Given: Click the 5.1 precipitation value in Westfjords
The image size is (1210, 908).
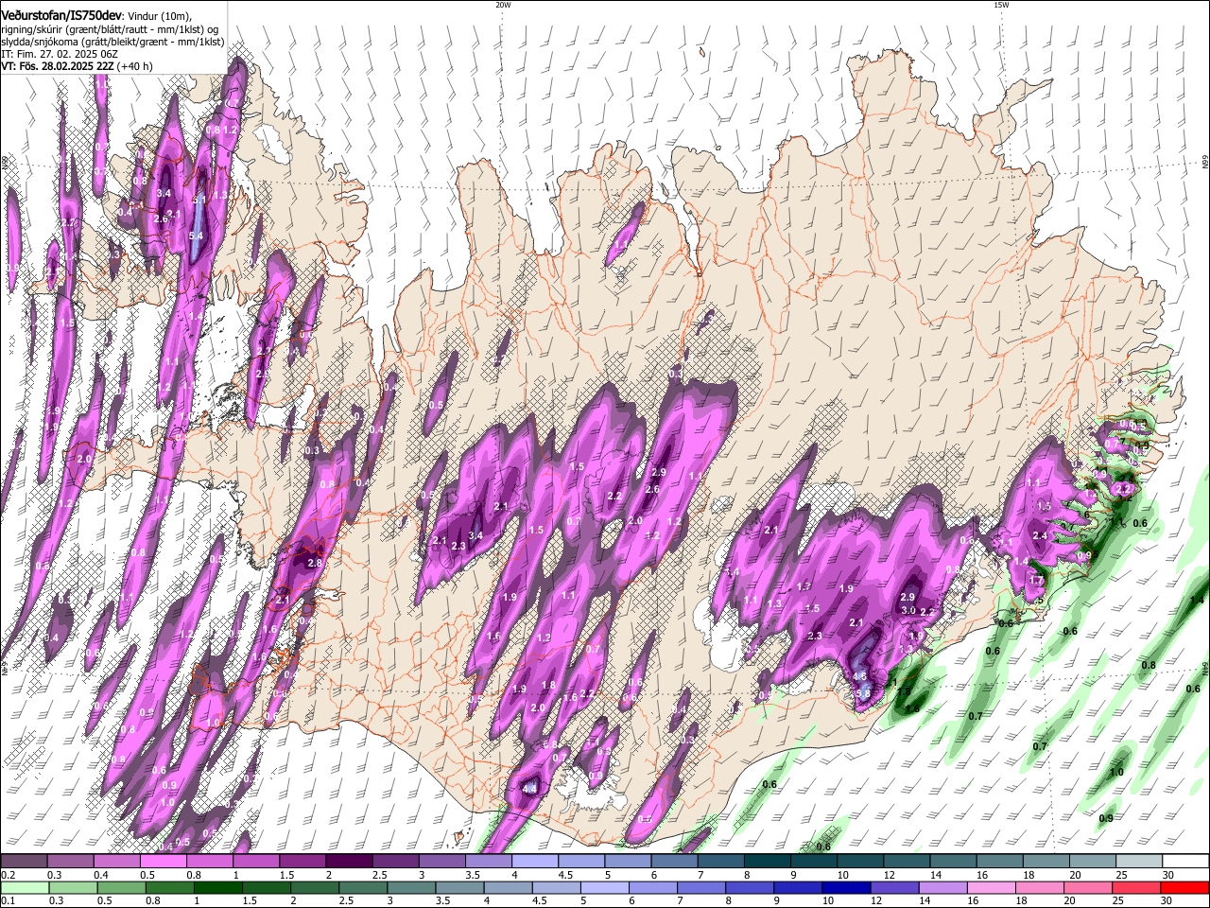Looking at the screenshot, I should (199, 201).
